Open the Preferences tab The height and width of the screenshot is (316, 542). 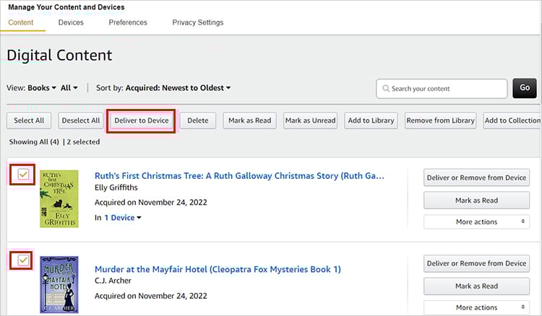128,22
